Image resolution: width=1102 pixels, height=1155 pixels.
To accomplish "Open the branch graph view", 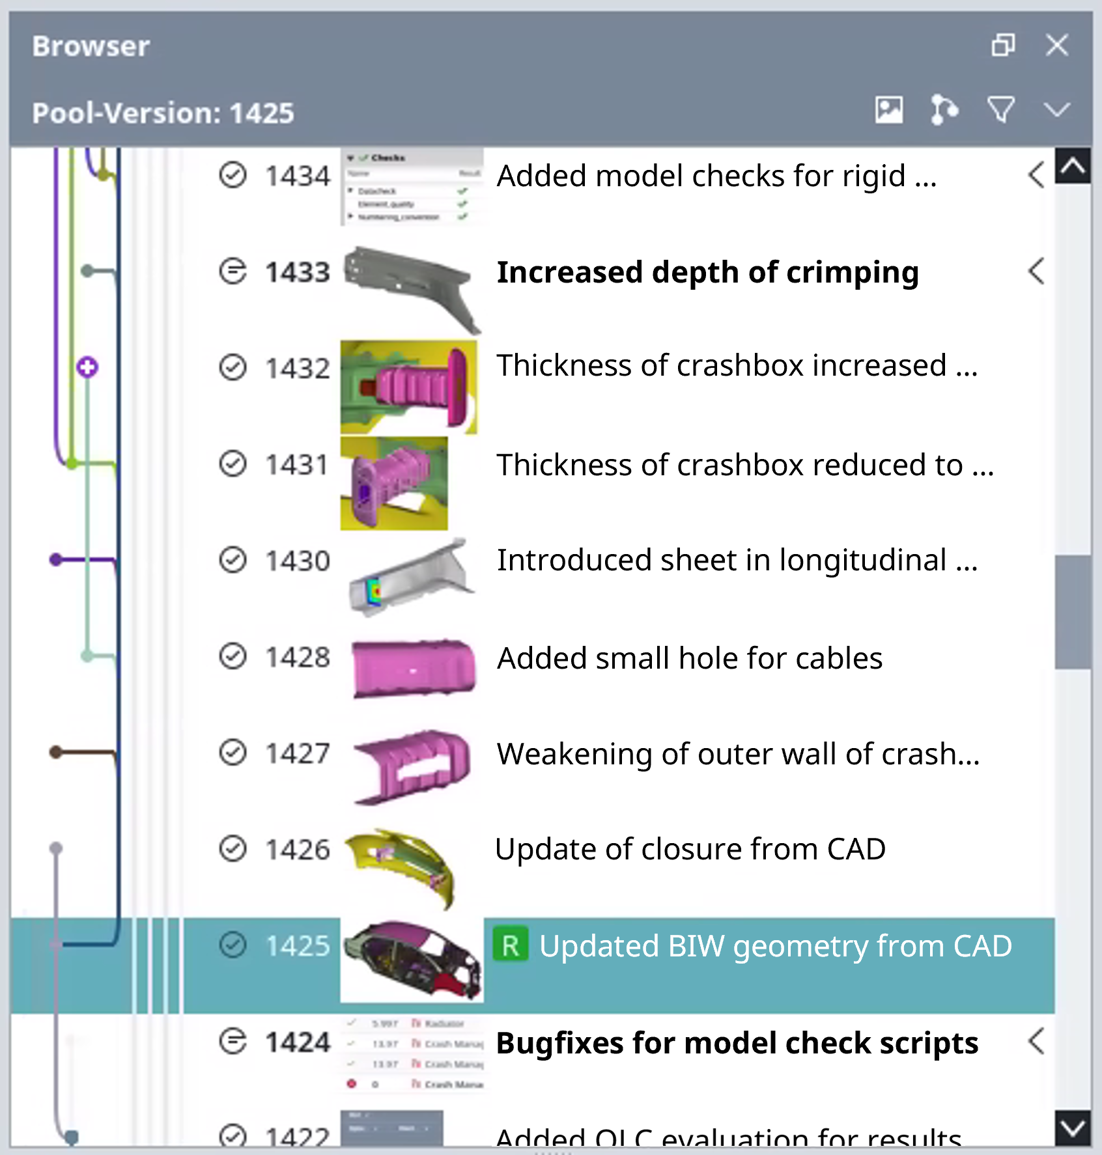I will point(943,111).
